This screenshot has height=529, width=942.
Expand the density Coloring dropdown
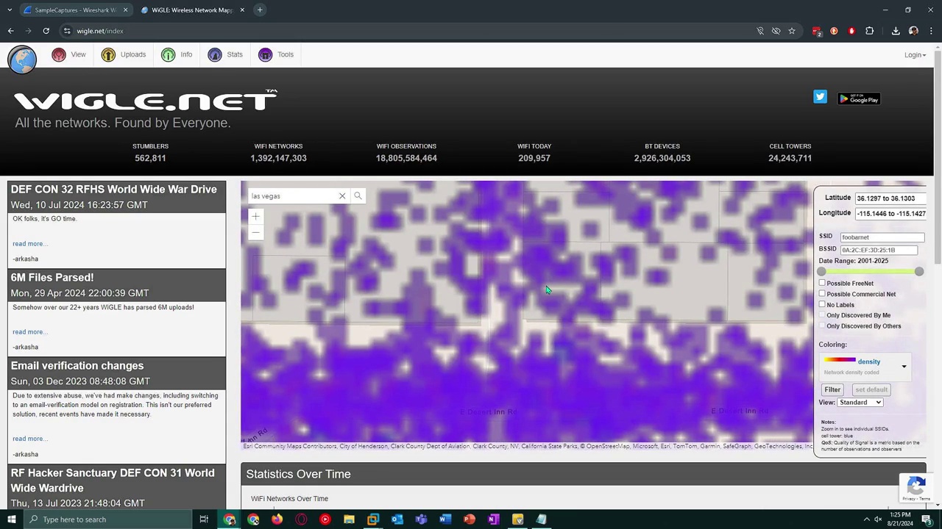(904, 366)
